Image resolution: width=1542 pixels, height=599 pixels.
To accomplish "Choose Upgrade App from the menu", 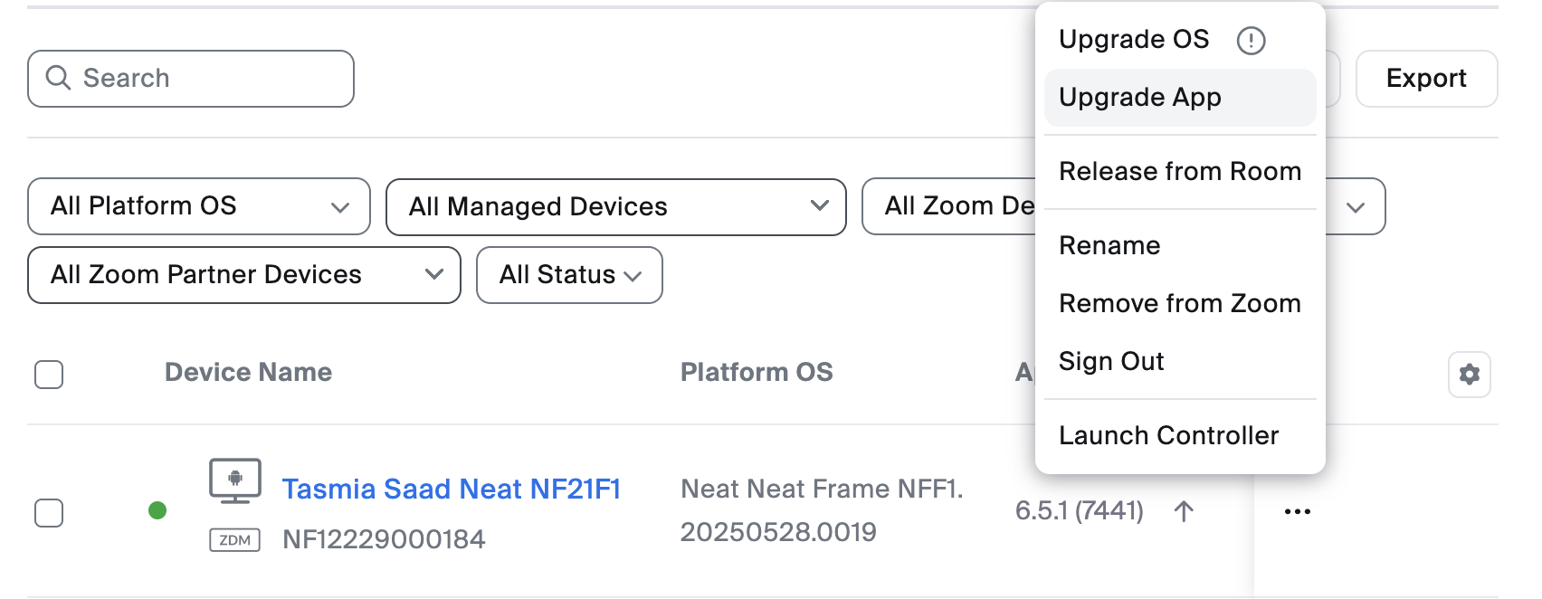I will (x=1140, y=97).
